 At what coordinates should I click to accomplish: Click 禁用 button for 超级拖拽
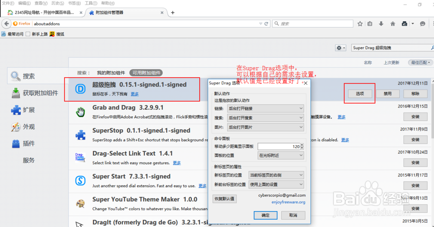click(x=388, y=94)
